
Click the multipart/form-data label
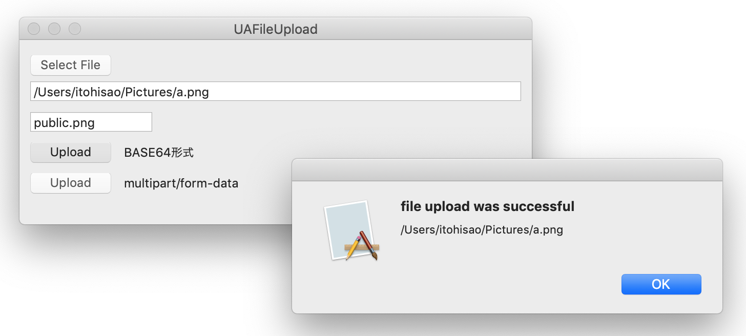(x=181, y=183)
